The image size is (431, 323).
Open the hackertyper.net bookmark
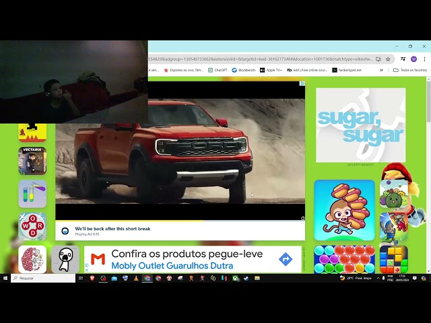click(x=347, y=70)
